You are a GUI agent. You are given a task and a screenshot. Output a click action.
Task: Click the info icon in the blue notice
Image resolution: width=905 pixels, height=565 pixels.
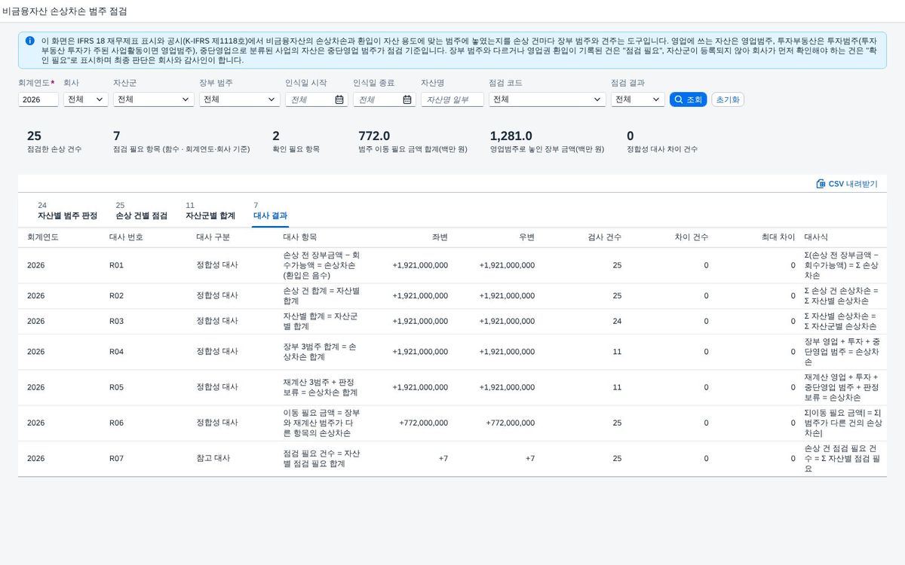pyautogui.click(x=29, y=40)
